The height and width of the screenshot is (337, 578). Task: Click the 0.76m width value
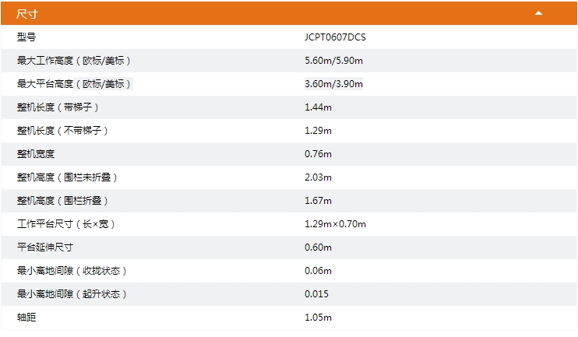(x=318, y=154)
